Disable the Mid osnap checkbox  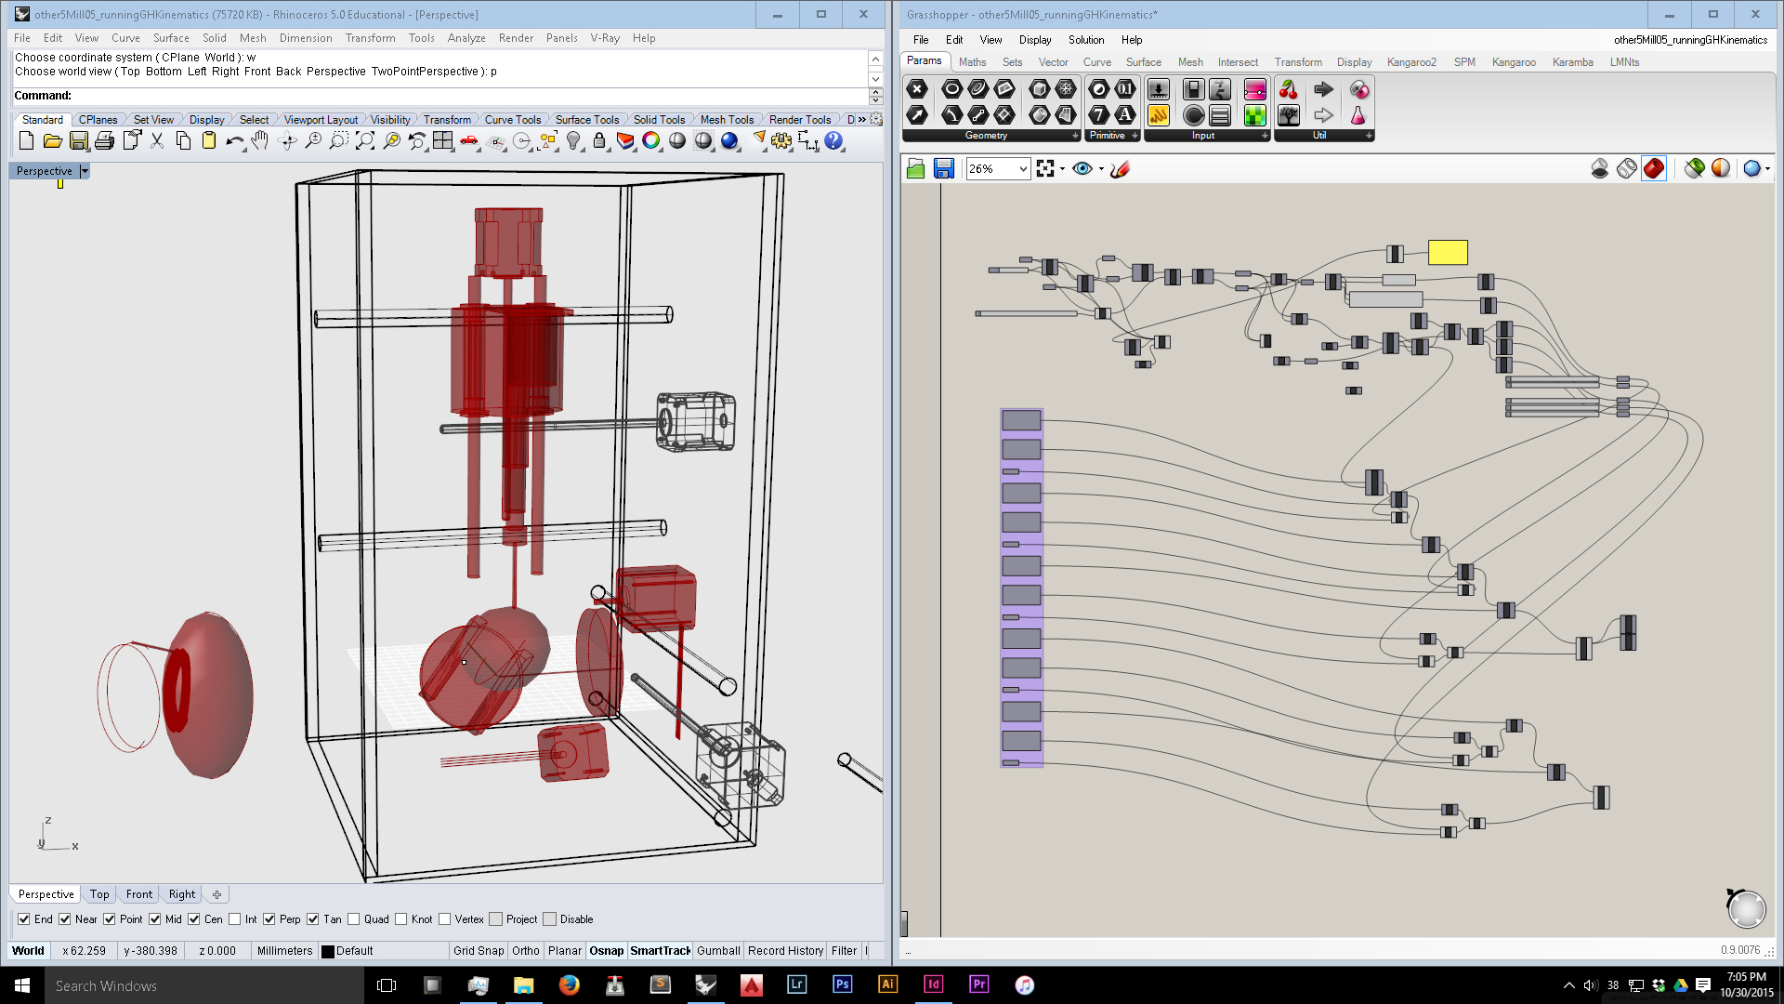(155, 919)
